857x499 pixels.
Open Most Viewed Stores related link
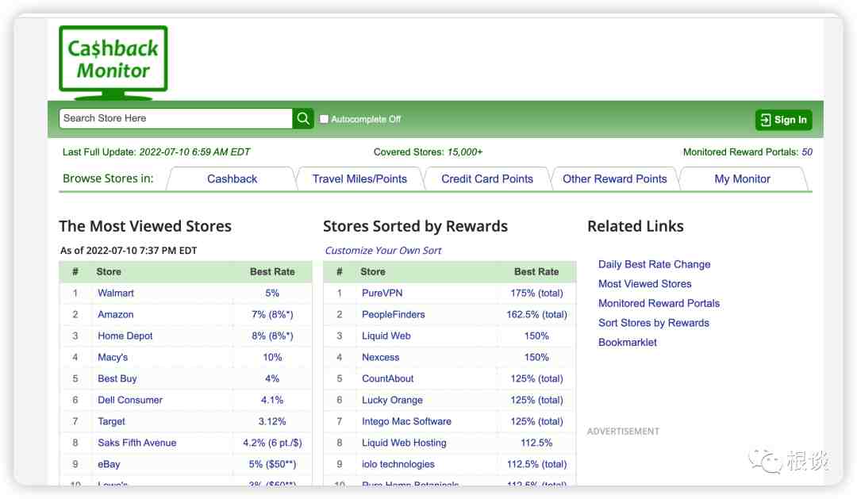pos(645,284)
